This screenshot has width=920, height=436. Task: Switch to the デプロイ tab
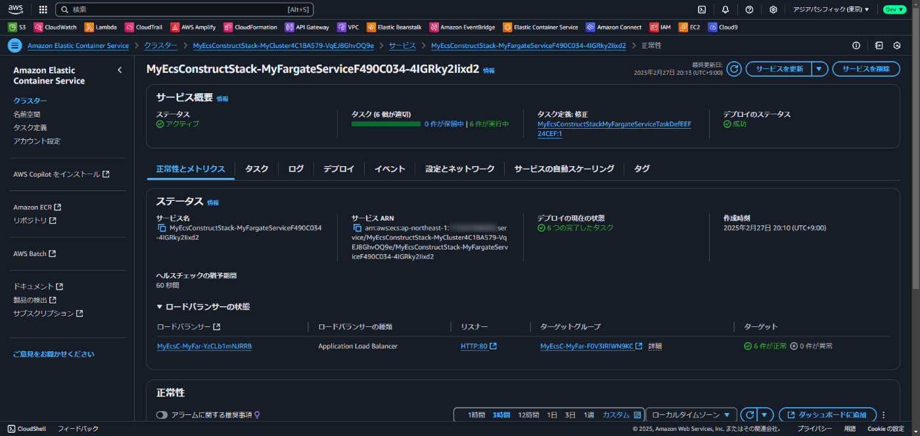click(338, 169)
